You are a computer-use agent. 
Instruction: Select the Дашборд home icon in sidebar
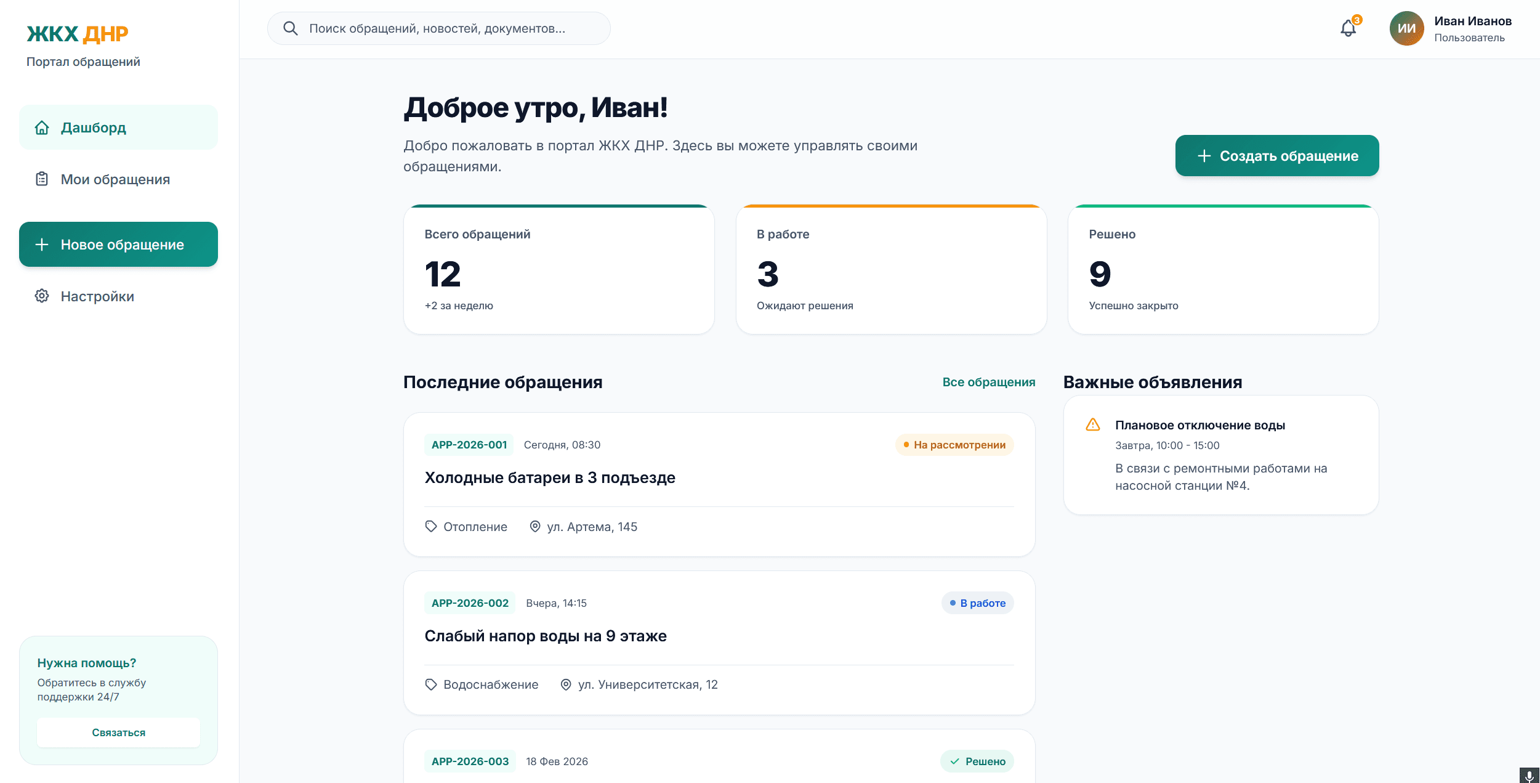[41, 128]
